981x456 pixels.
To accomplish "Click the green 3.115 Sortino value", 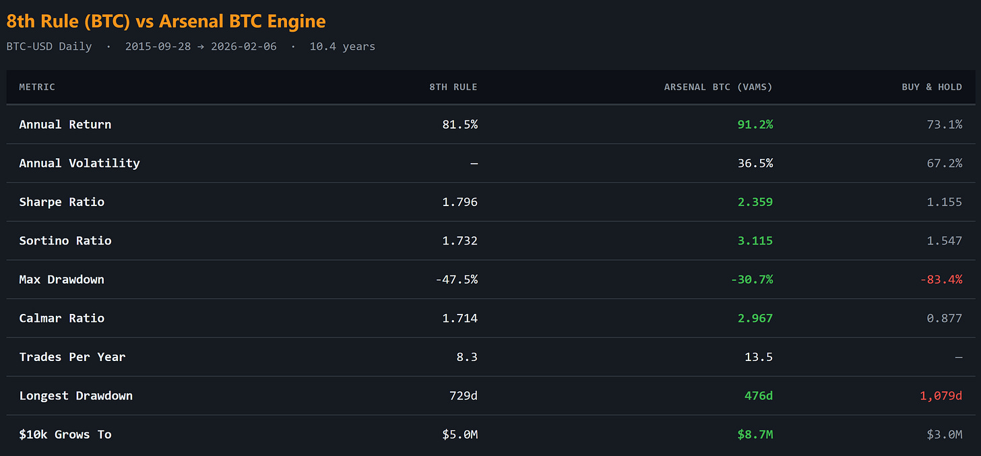I will (755, 240).
